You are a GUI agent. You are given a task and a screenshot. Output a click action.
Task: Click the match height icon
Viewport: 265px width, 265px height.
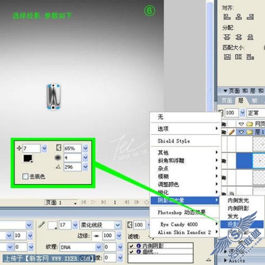tap(238, 57)
